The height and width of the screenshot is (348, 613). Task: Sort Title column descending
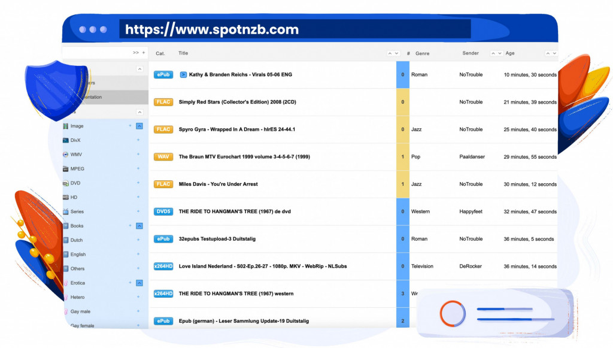pyautogui.click(x=396, y=53)
